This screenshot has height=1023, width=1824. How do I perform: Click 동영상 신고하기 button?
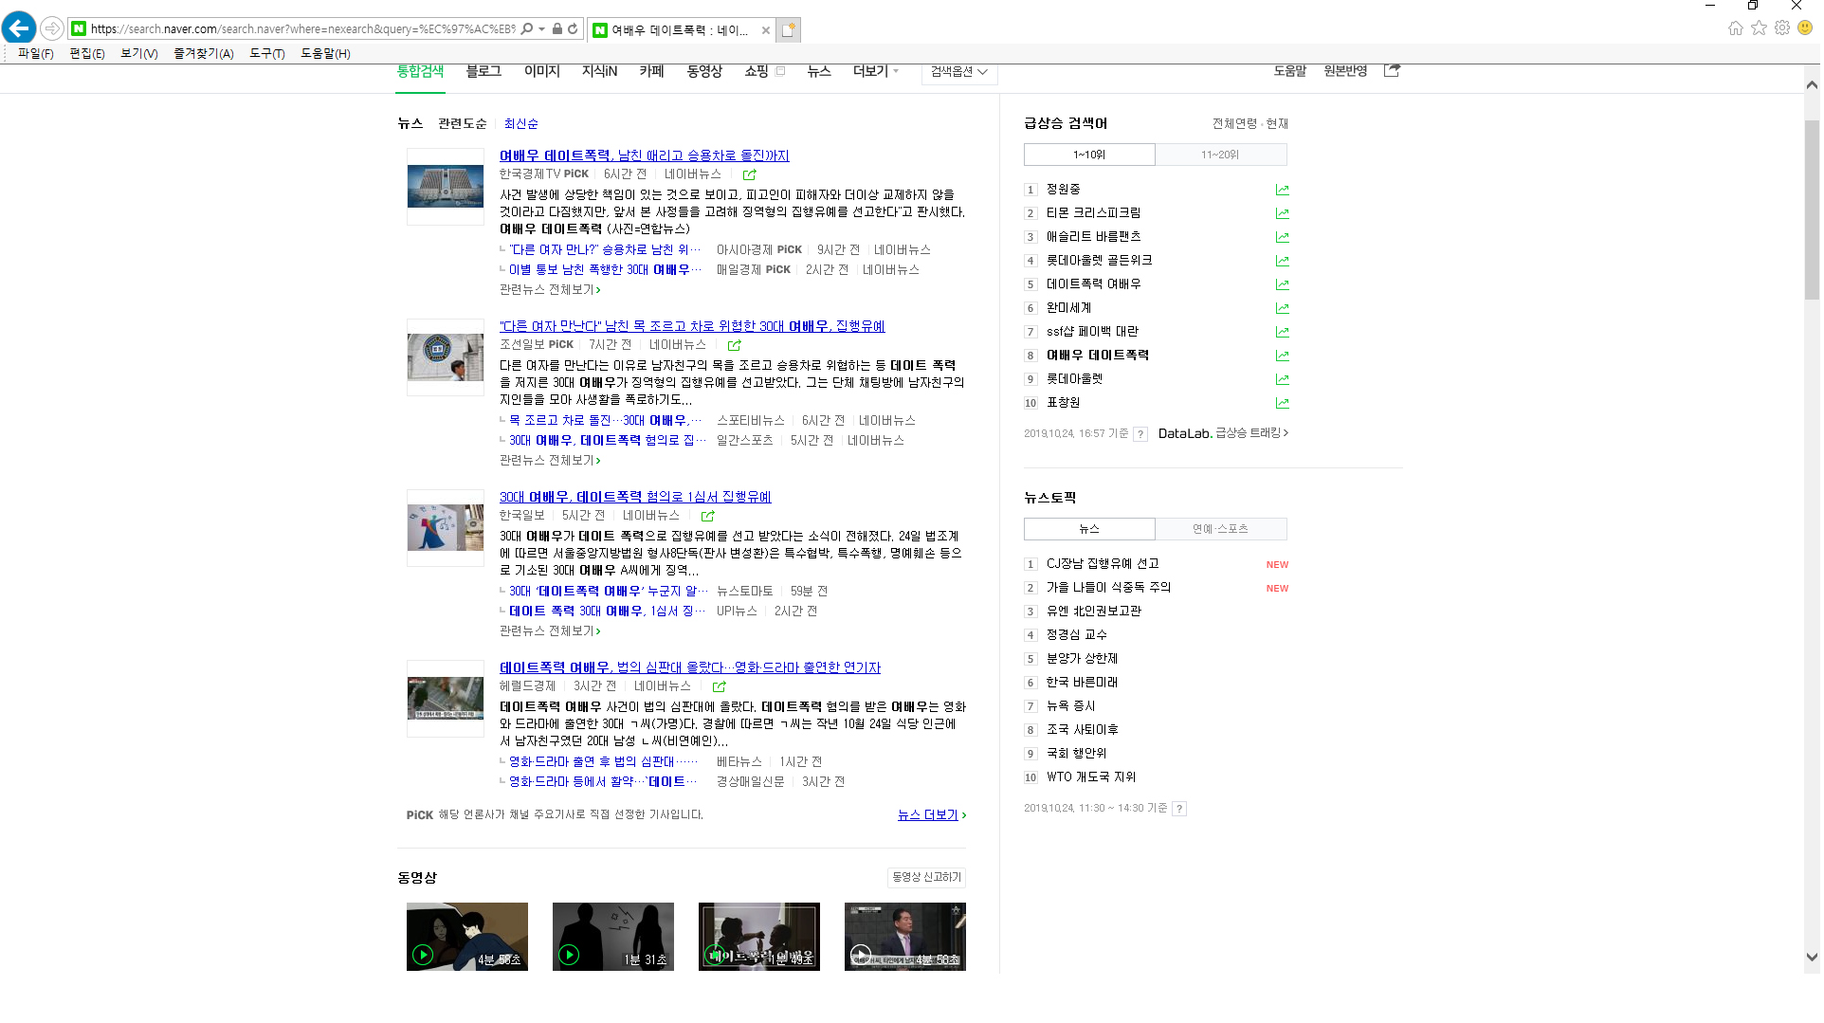tap(927, 878)
